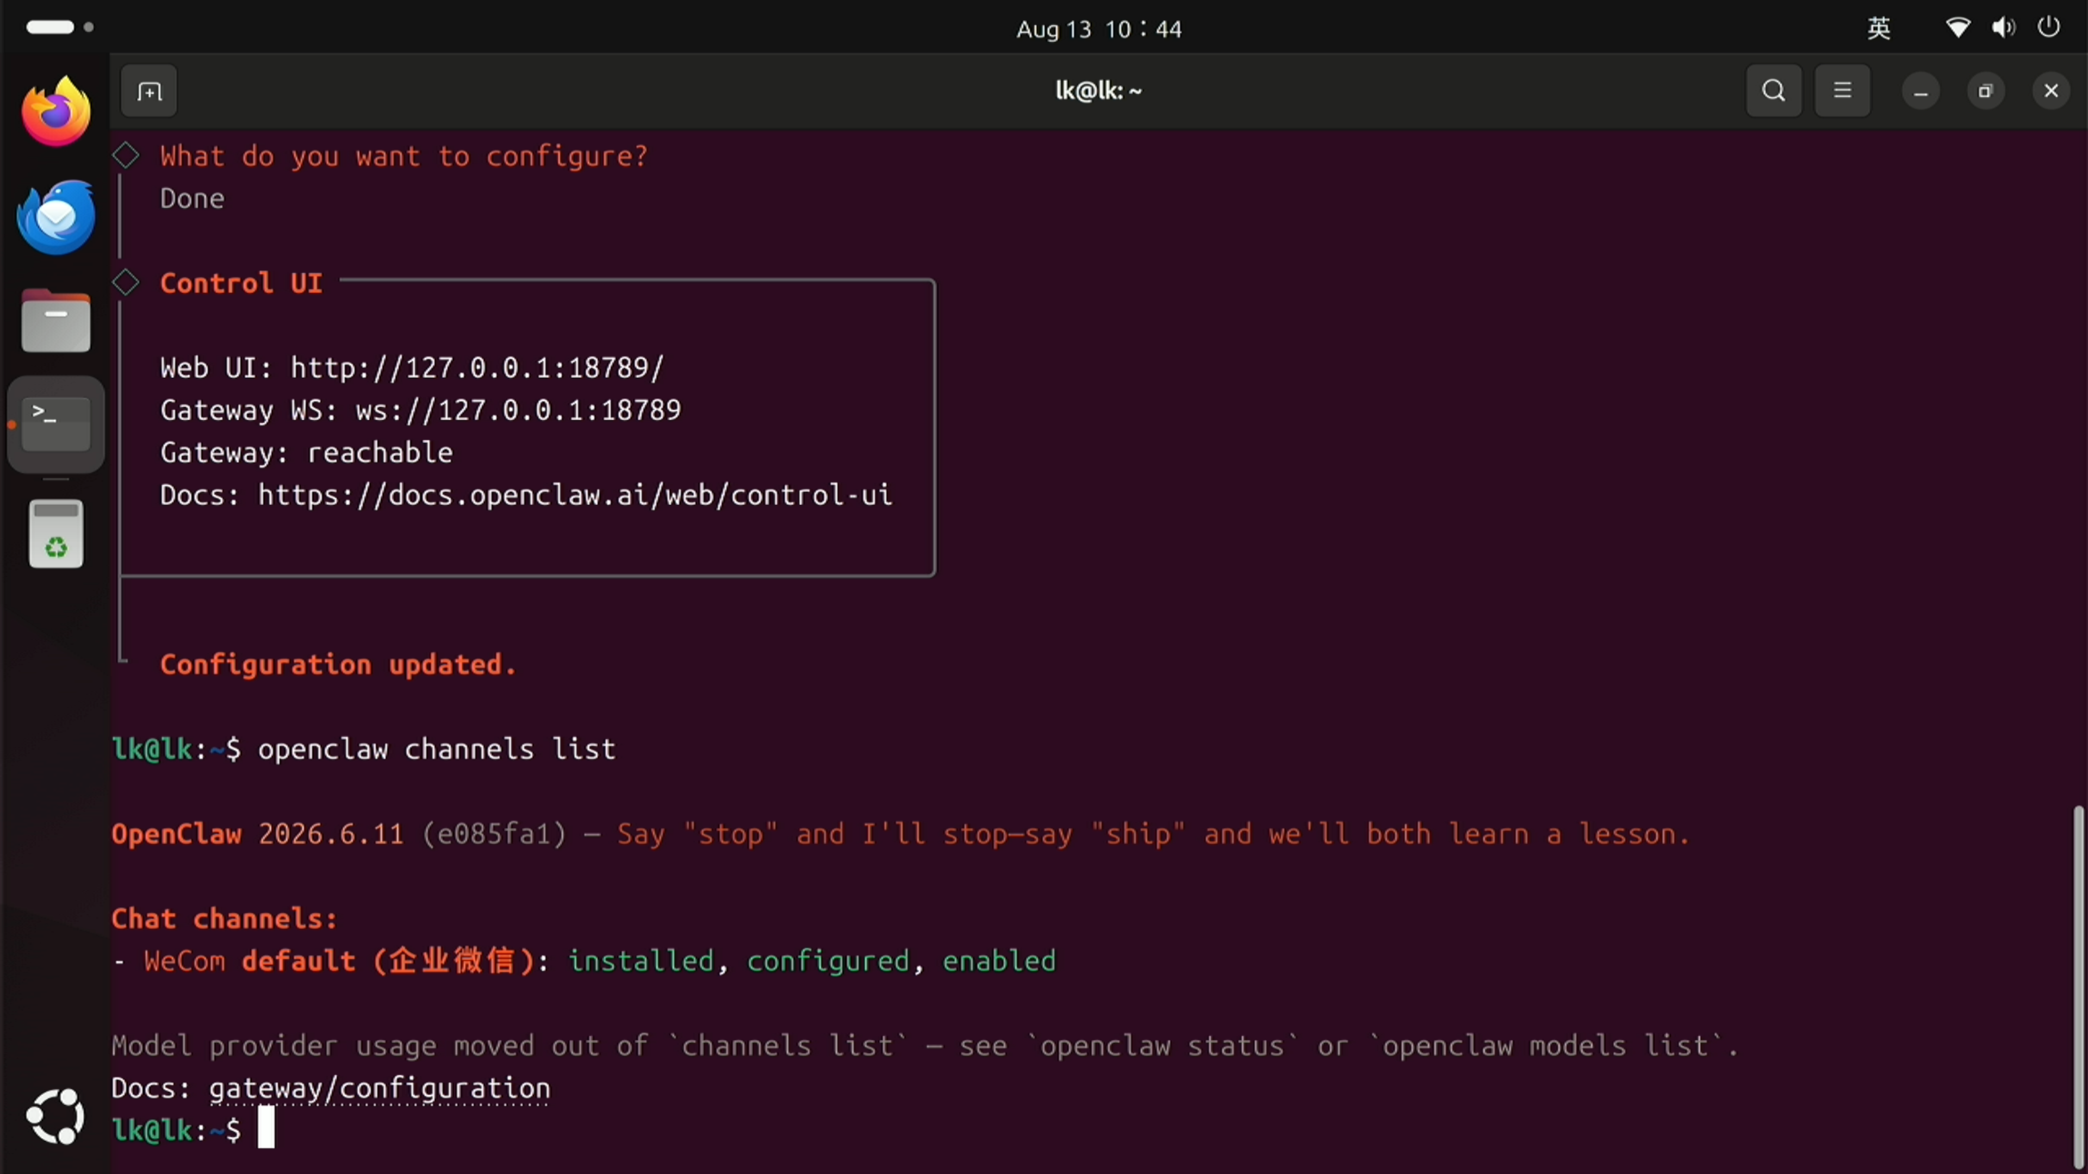
Task: Open the docs.openclaw.ai control-ui link
Action: tap(575, 495)
